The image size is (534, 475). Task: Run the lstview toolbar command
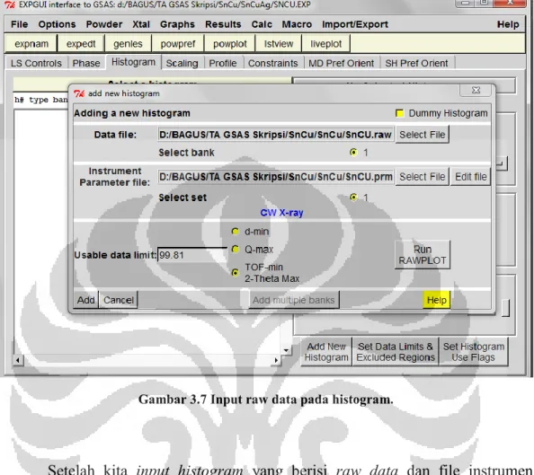coord(279,44)
